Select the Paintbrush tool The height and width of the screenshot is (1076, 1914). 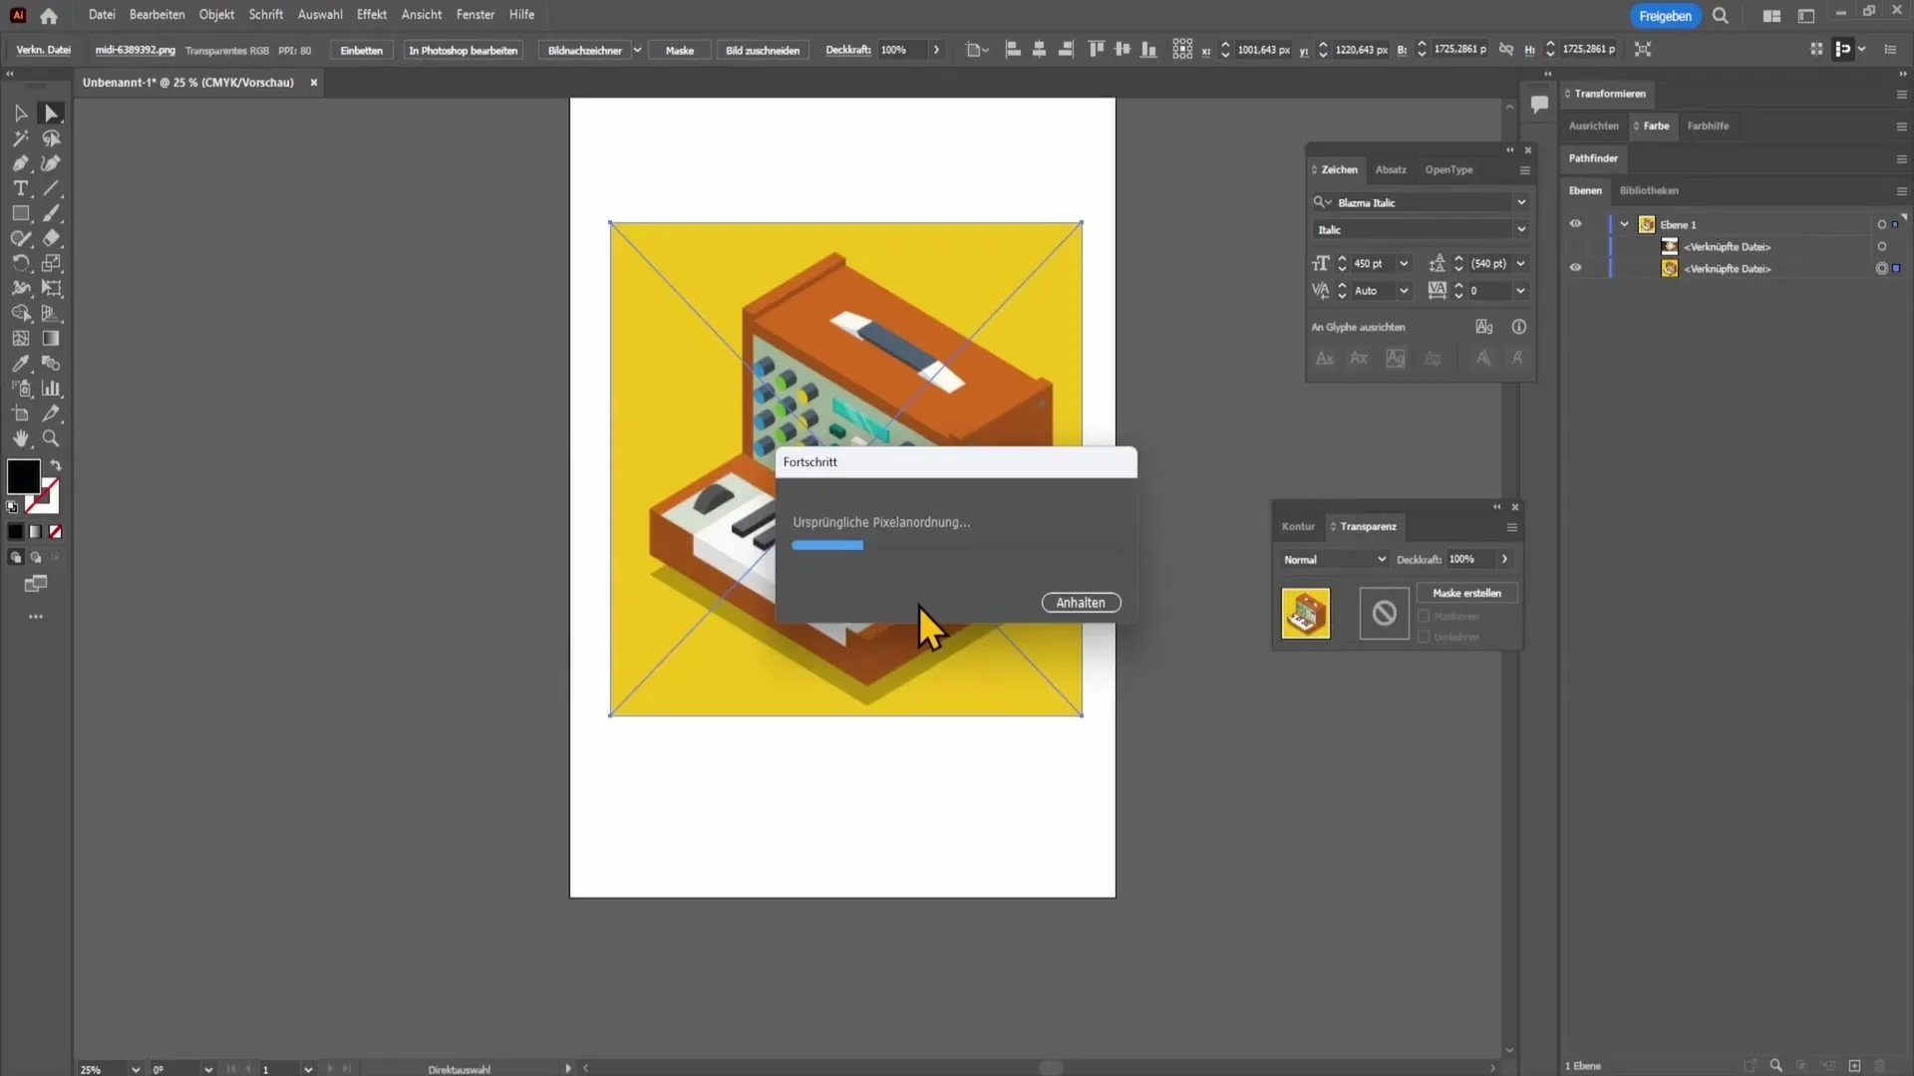pyautogui.click(x=51, y=213)
